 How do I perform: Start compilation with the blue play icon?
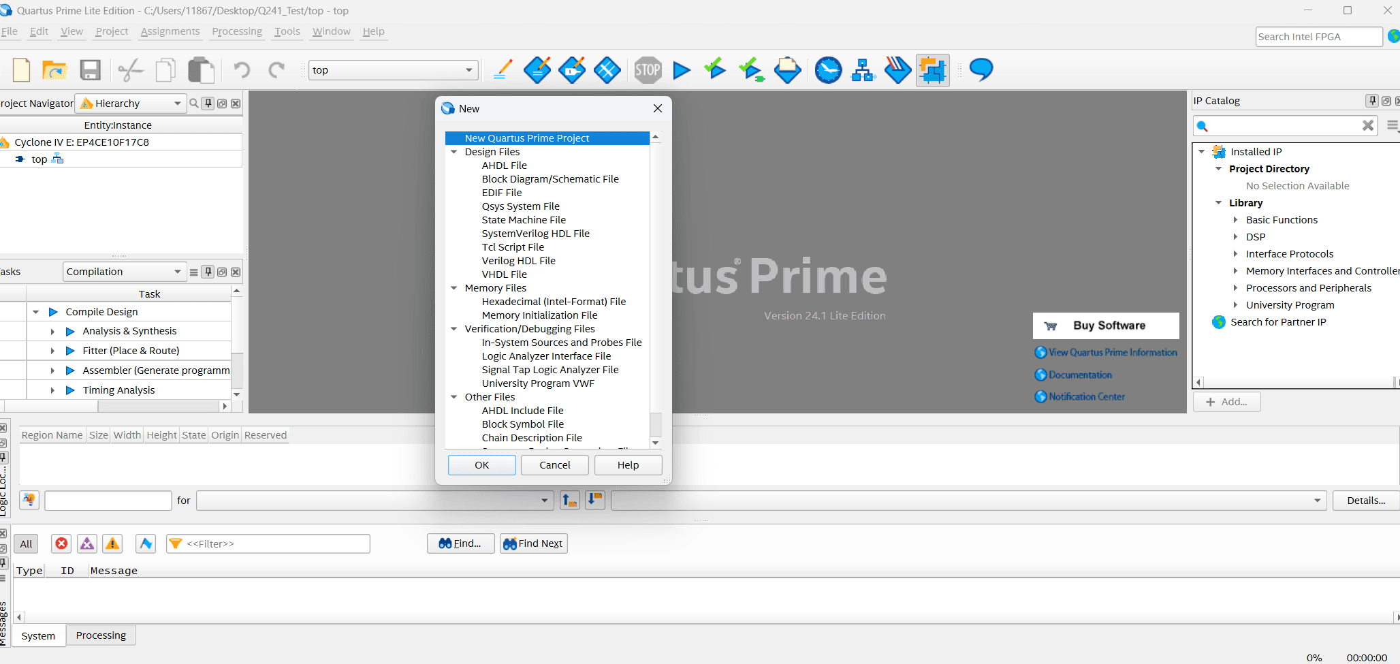(x=681, y=70)
